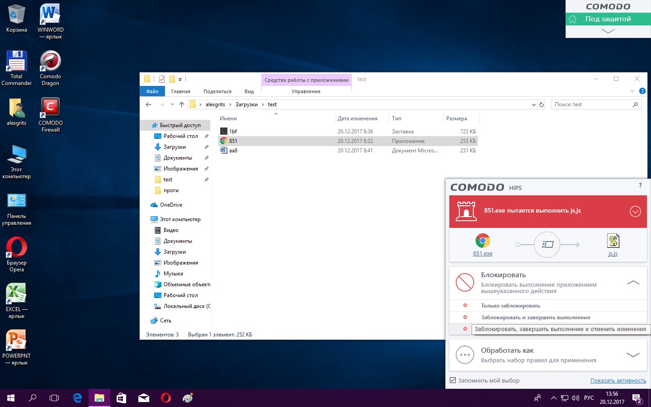Expand the COMODO widget down arrow
Screen dimensions: 651x407
608,31
